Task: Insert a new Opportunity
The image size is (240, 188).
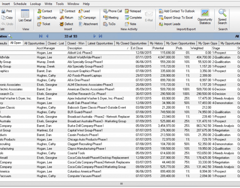Action: (47, 18)
